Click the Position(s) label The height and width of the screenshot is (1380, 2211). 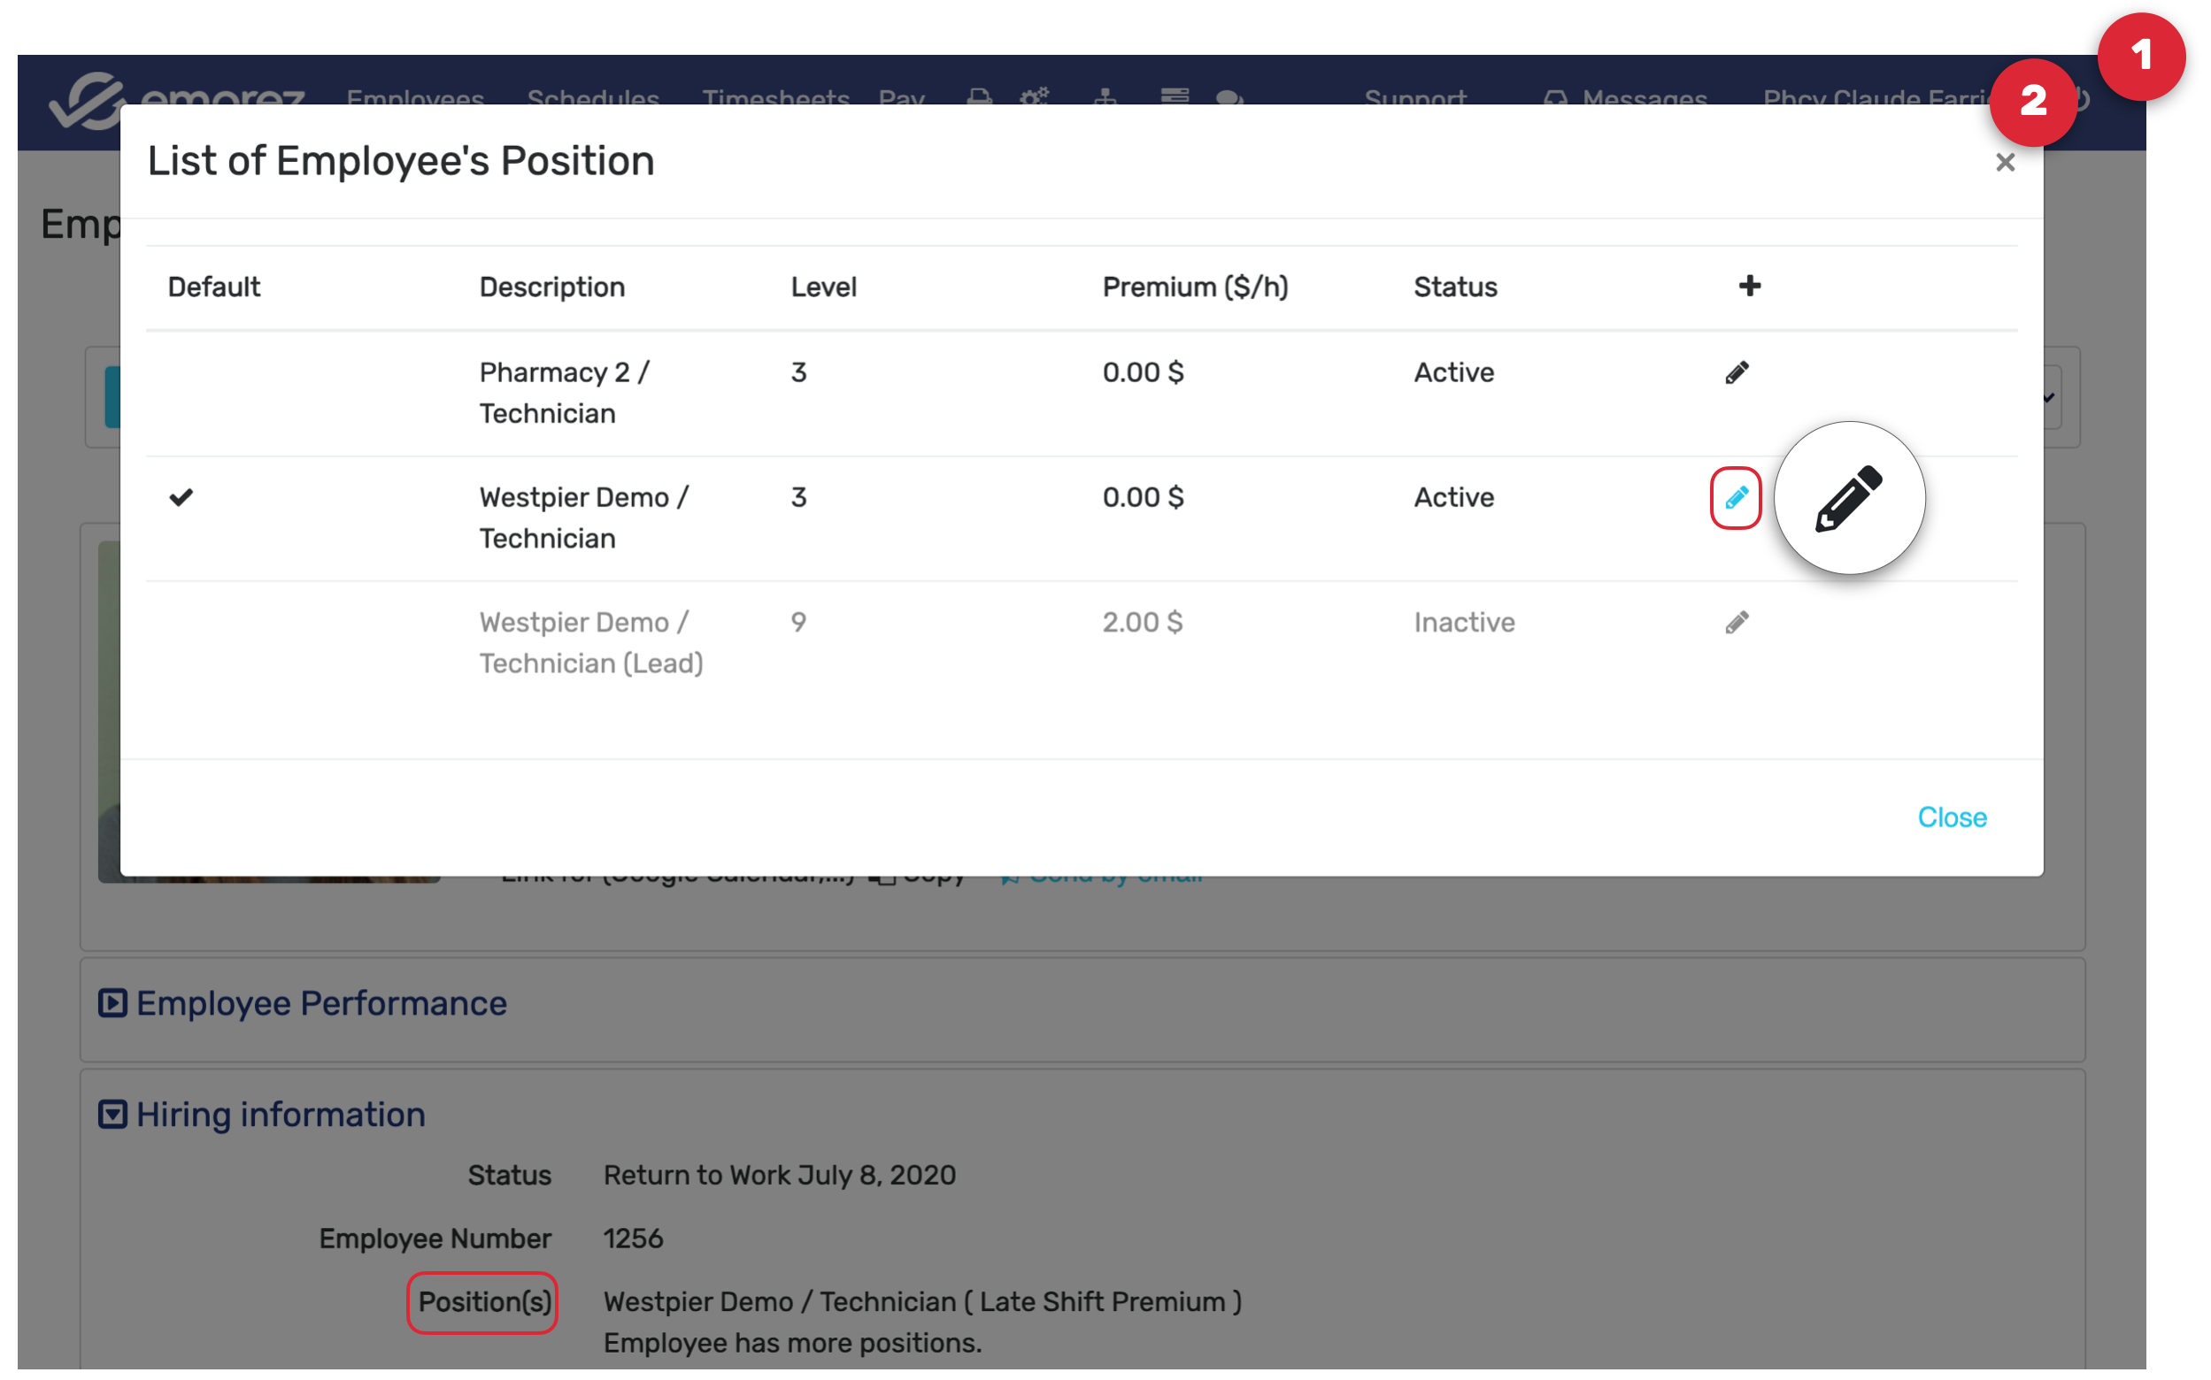click(x=484, y=1301)
